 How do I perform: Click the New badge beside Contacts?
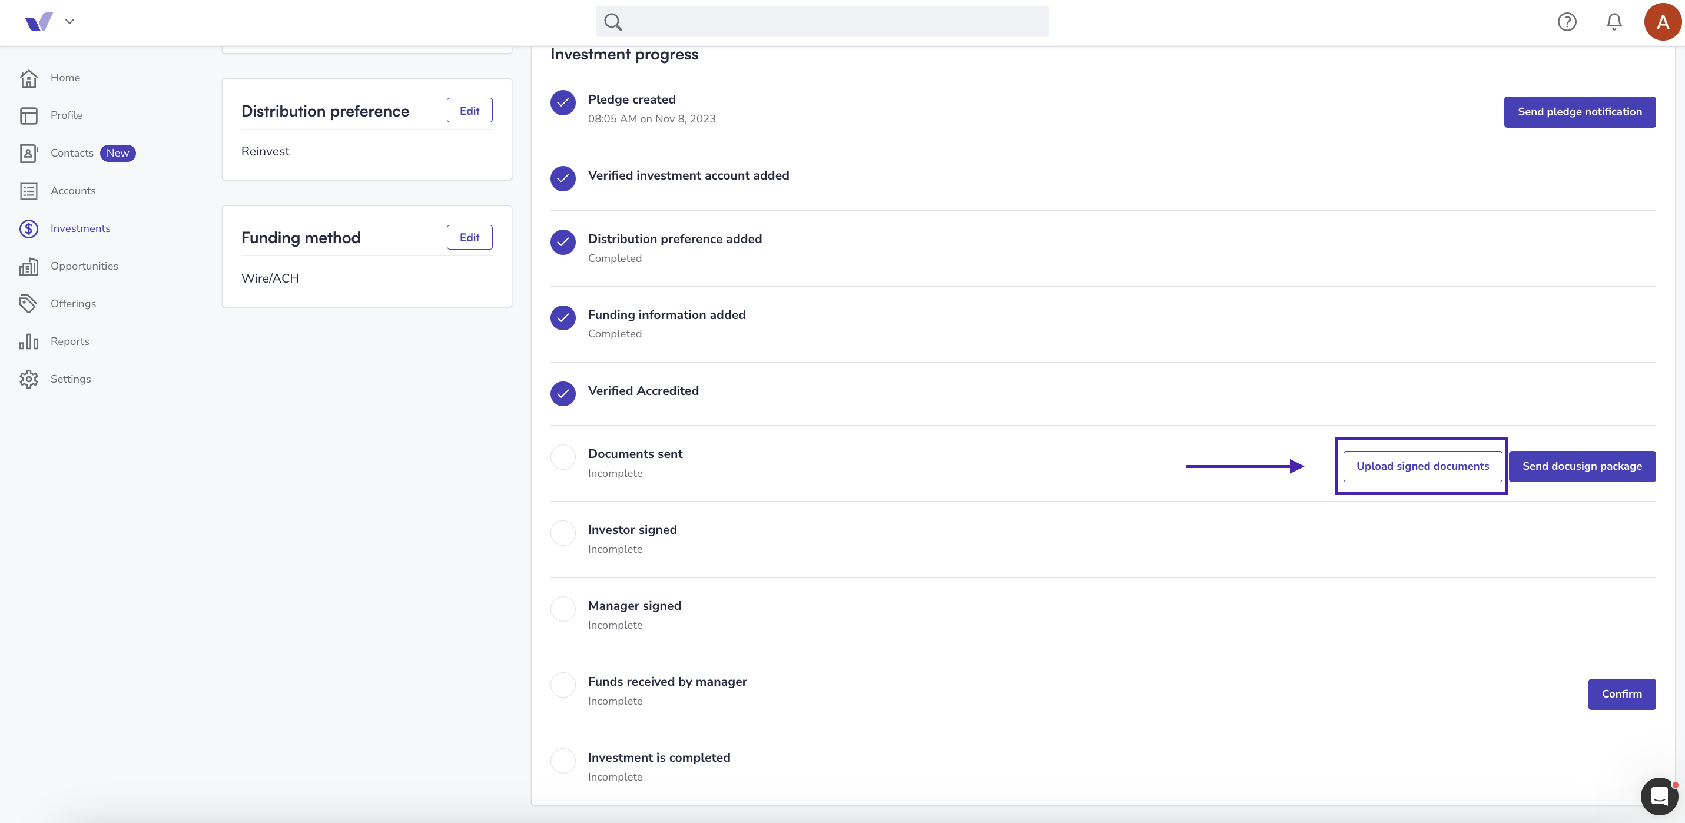[x=118, y=153]
